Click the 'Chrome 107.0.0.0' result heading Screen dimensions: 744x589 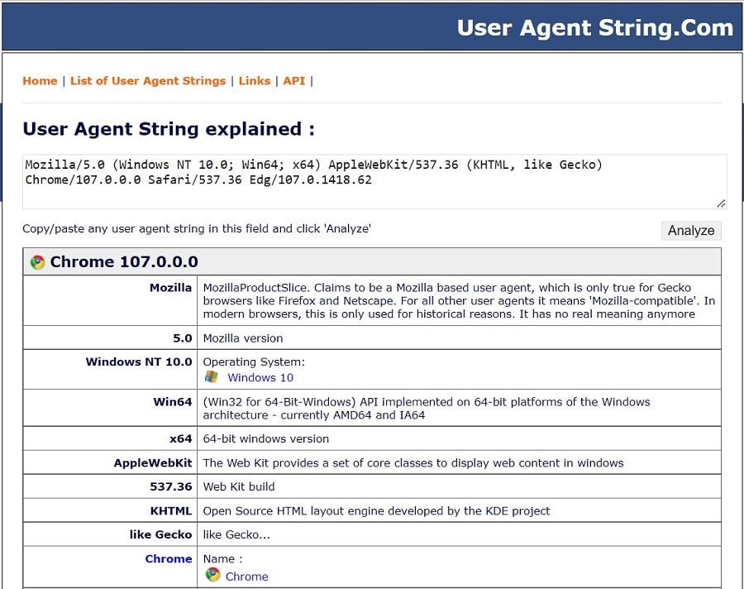(124, 261)
